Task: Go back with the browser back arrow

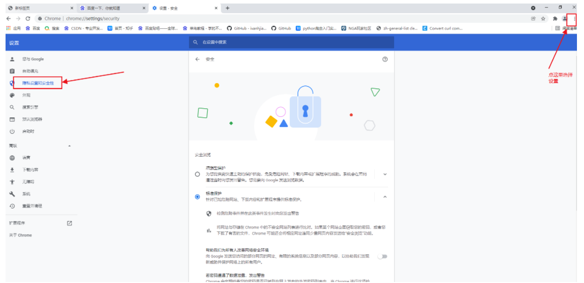Action: click(x=9, y=19)
